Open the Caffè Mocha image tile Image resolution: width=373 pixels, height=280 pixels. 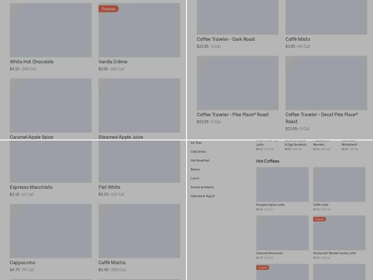[139, 231]
